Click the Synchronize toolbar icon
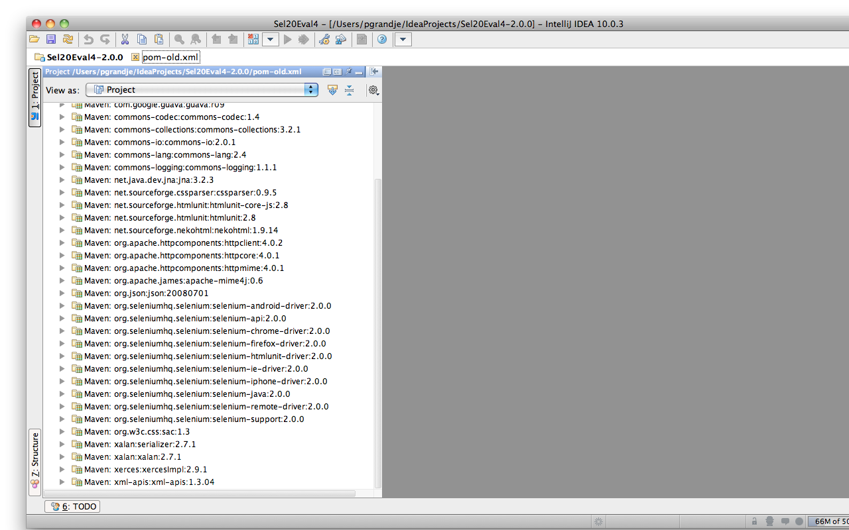849x530 pixels. (x=68, y=40)
